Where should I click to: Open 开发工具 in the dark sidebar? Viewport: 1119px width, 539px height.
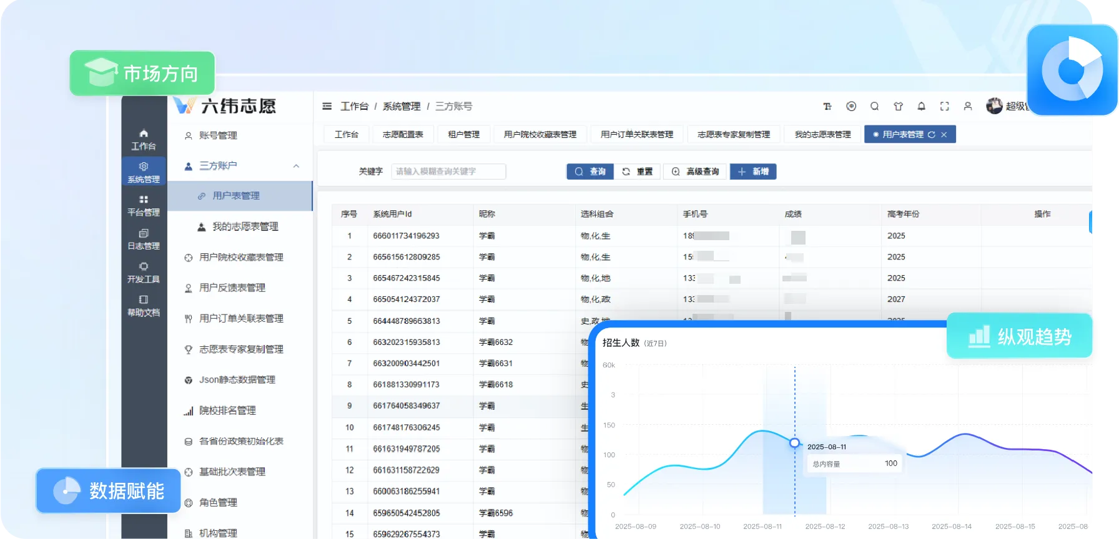(x=144, y=273)
